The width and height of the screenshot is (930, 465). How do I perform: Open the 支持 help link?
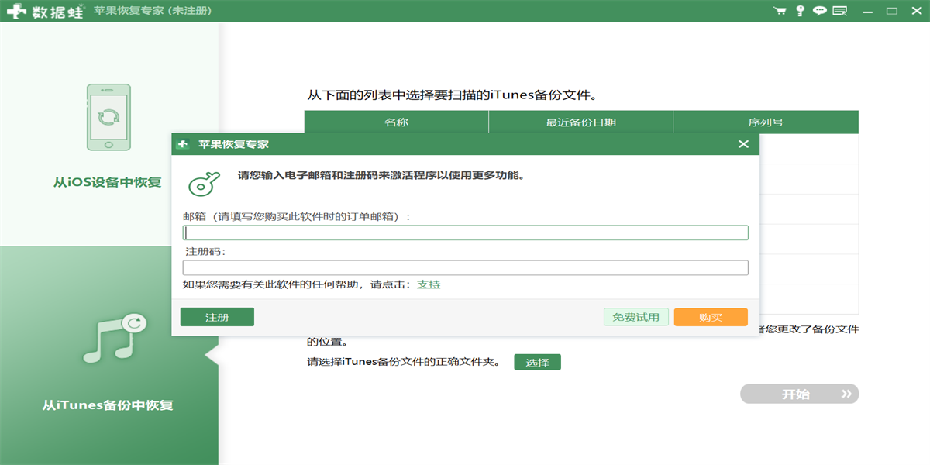tap(429, 284)
